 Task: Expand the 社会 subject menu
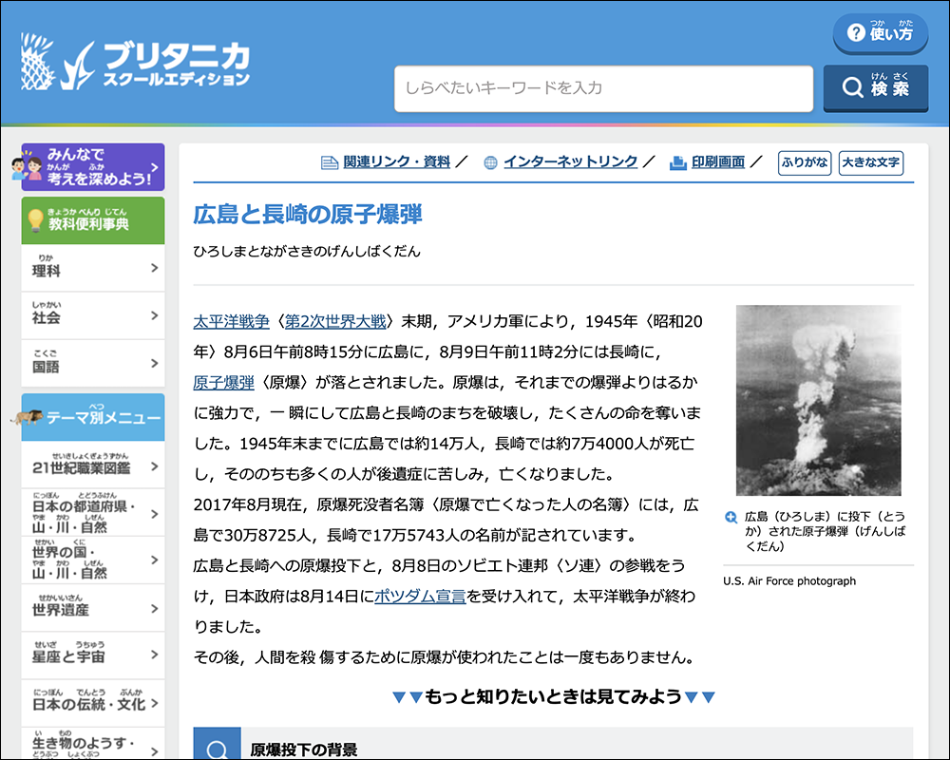pos(93,315)
